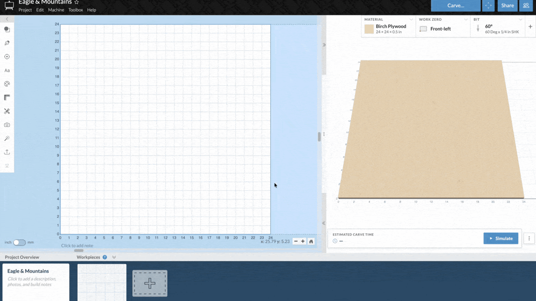Click to add note field
Image resolution: width=536 pixels, height=301 pixels.
(77, 246)
